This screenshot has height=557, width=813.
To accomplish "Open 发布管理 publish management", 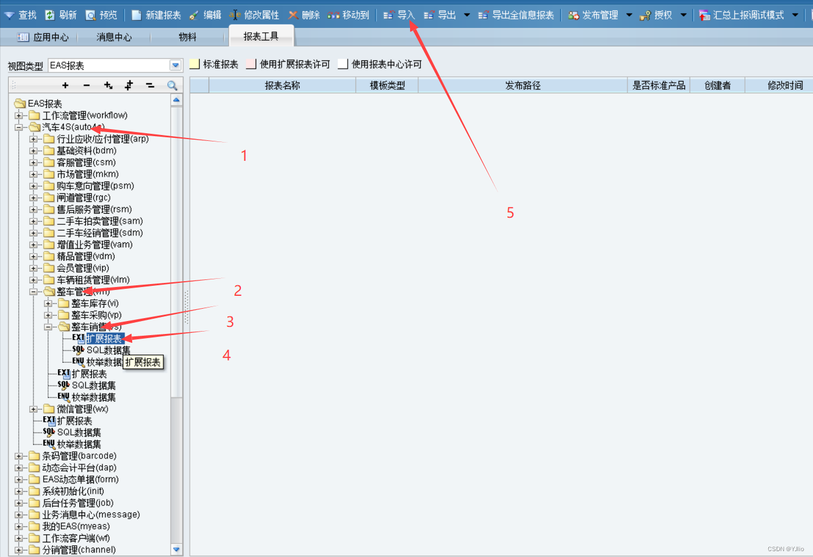I will point(593,15).
